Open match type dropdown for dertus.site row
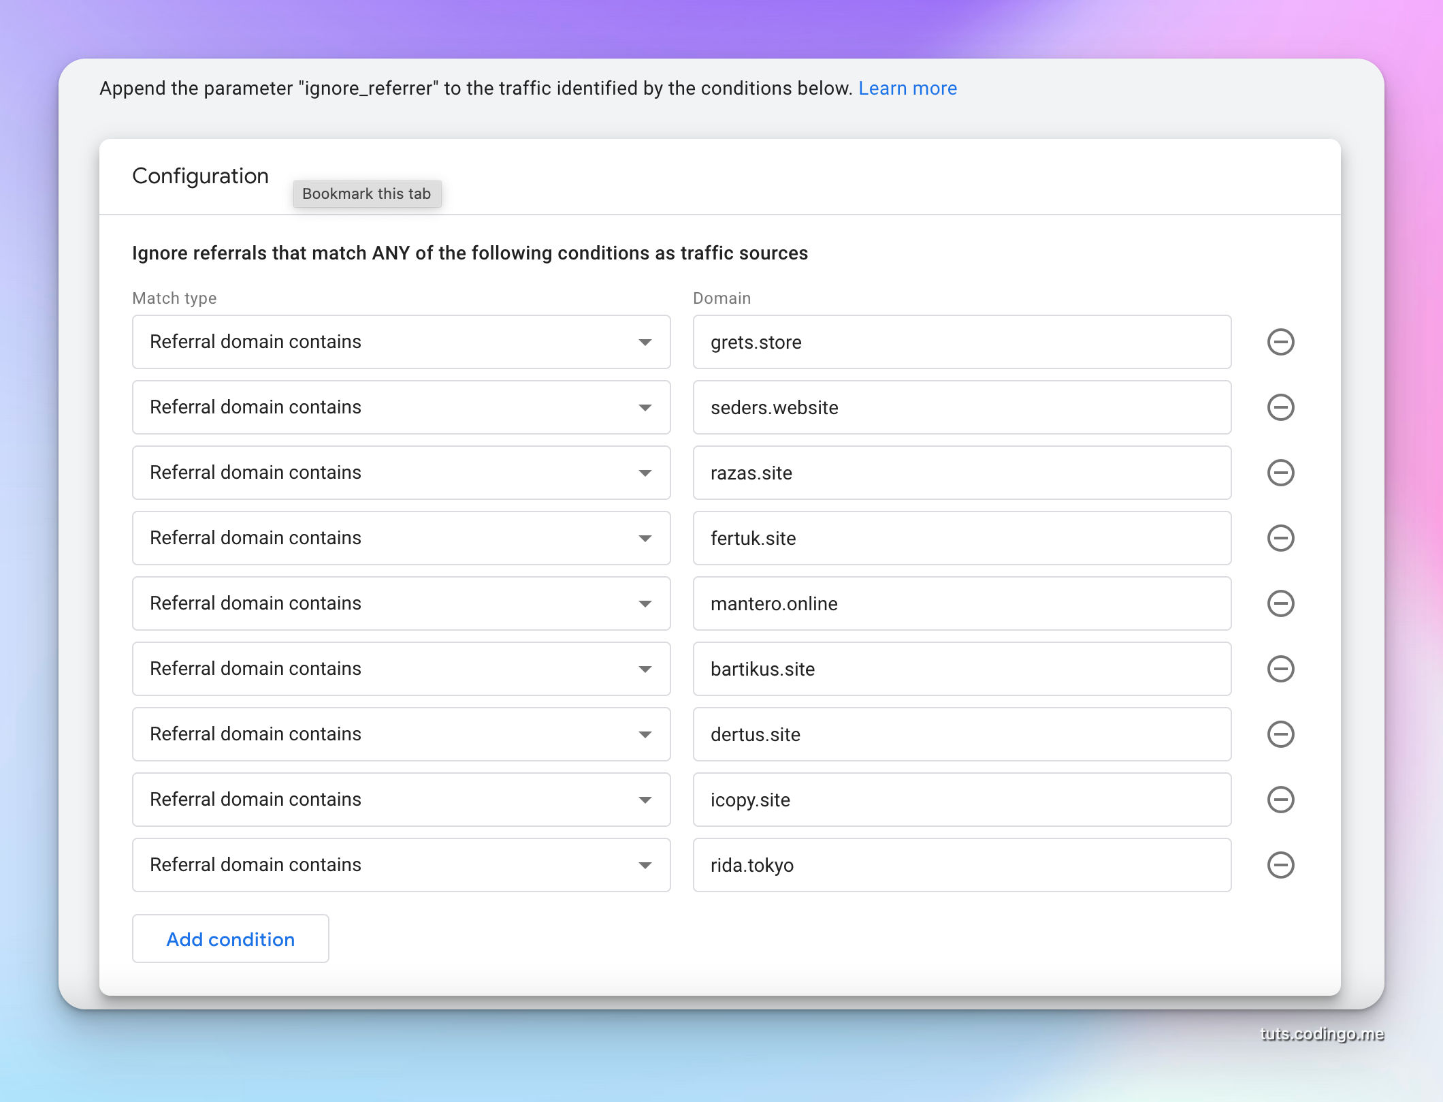The image size is (1443, 1102). [402, 734]
